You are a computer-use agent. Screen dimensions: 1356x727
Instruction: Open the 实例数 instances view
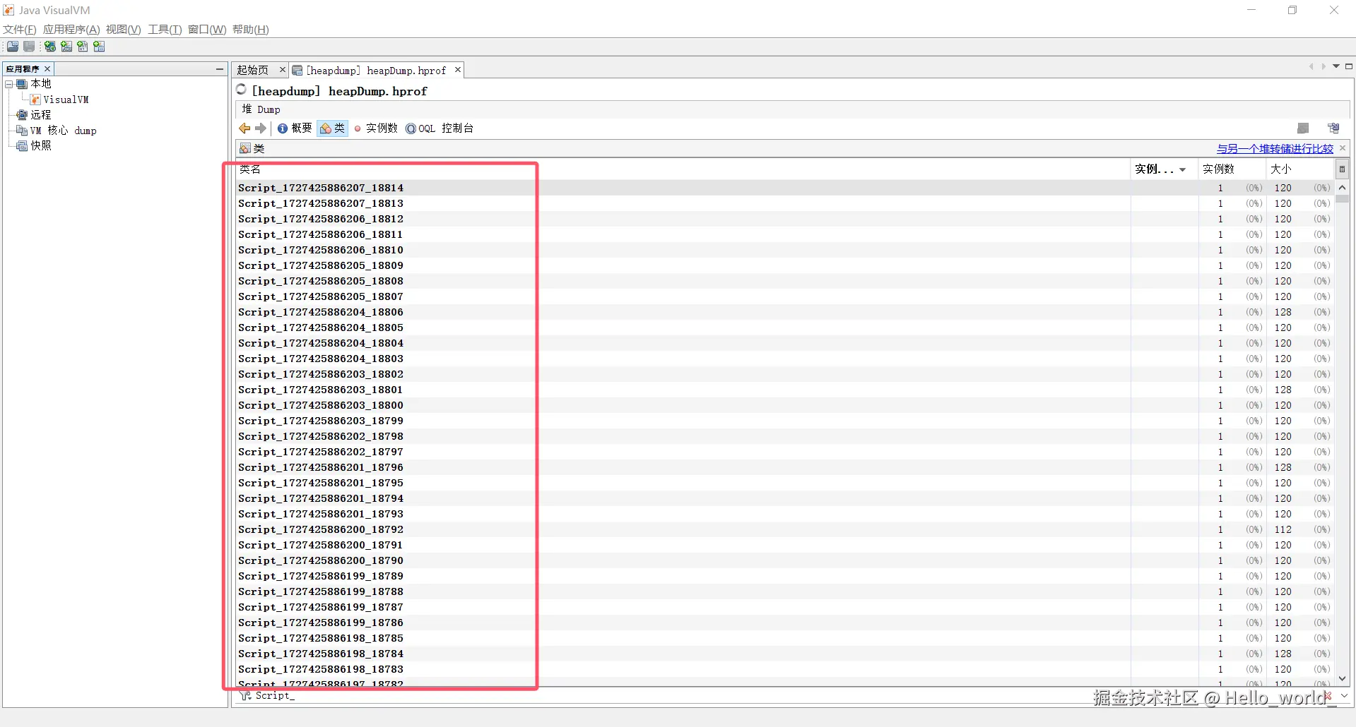[x=376, y=128]
